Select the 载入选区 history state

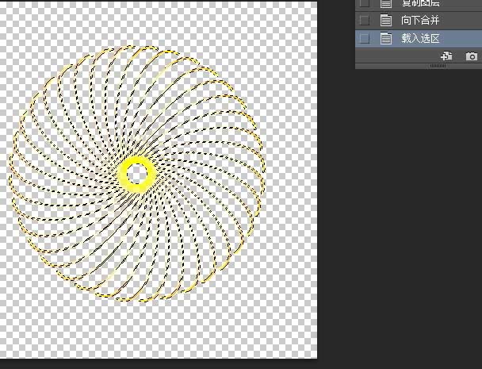(420, 38)
